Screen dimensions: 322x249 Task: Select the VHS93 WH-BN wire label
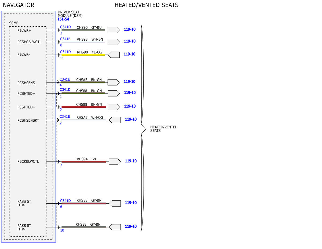(x=90, y=39)
